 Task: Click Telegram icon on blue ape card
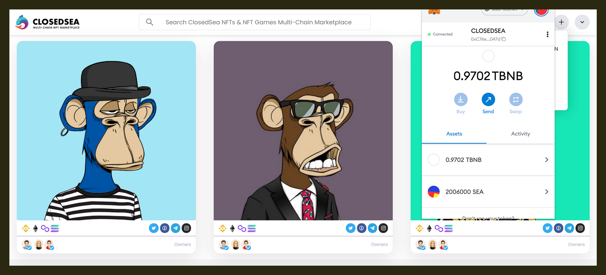pyautogui.click(x=175, y=228)
